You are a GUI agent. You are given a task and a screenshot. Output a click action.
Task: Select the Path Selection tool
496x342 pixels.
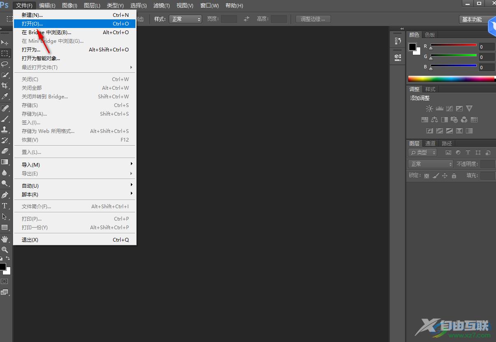[x=5, y=216]
